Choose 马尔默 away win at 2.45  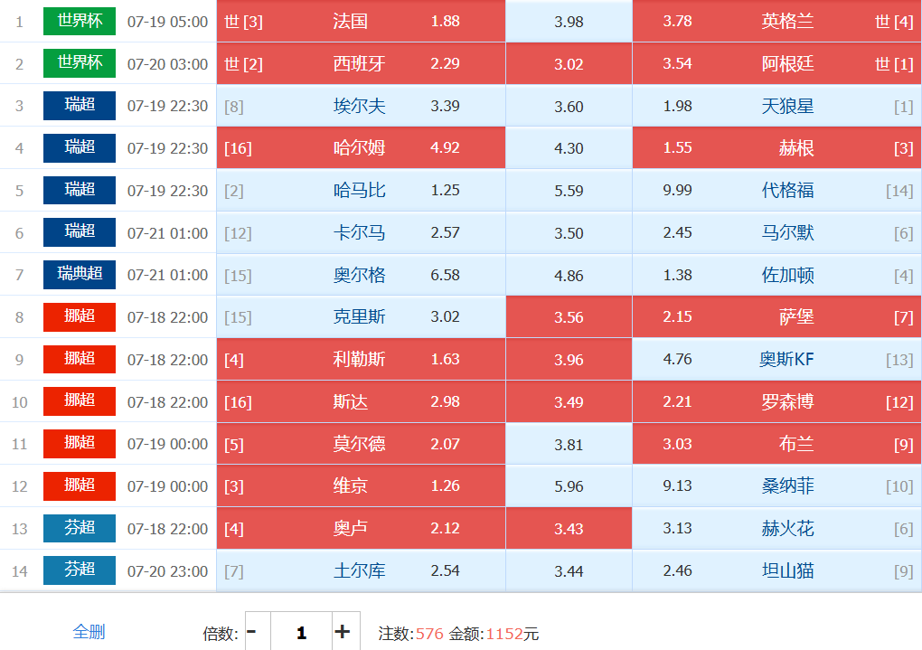[776, 232]
